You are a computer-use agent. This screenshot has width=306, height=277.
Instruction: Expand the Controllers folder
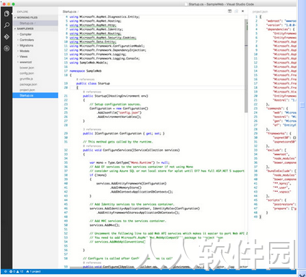coord(35,40)
